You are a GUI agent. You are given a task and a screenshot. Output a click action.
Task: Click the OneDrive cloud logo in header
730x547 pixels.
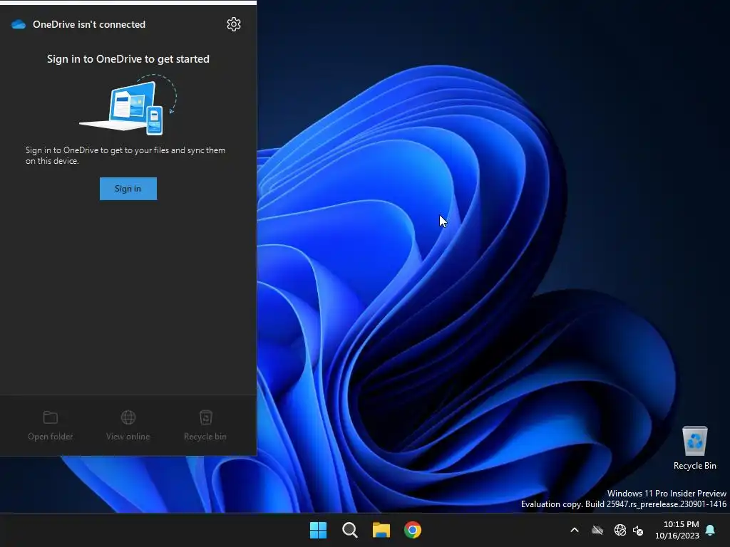(x=18, y=24)
